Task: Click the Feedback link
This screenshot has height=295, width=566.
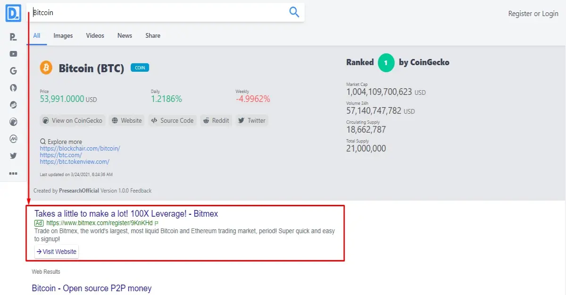Action: (x=141, y=191)
